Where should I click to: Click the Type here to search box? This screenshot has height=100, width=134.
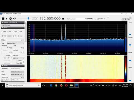coord(23,85)
